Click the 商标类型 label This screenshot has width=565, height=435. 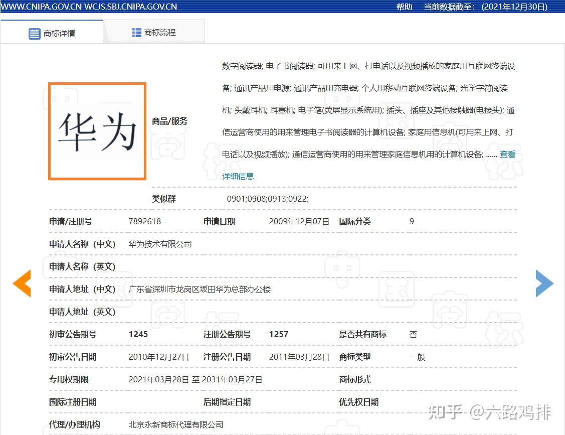pyautogui.click(x=354, y=357)
